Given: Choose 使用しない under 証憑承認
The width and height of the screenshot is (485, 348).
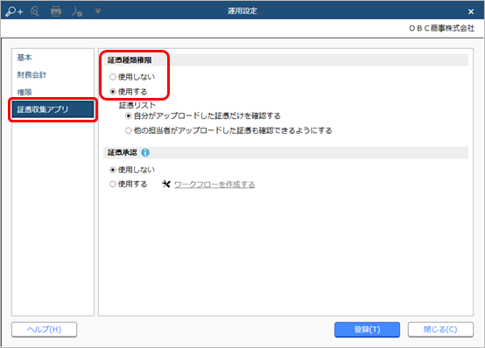Looking at the screenshot, I should click(x=132, y=170).
